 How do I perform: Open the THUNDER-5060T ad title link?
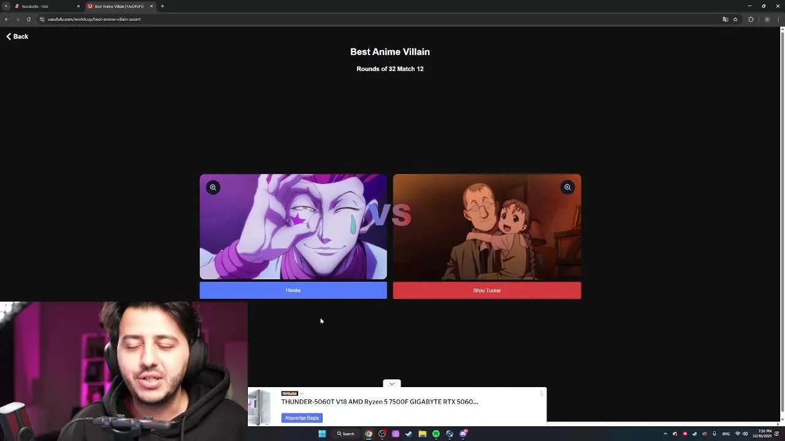coord(380,402)
